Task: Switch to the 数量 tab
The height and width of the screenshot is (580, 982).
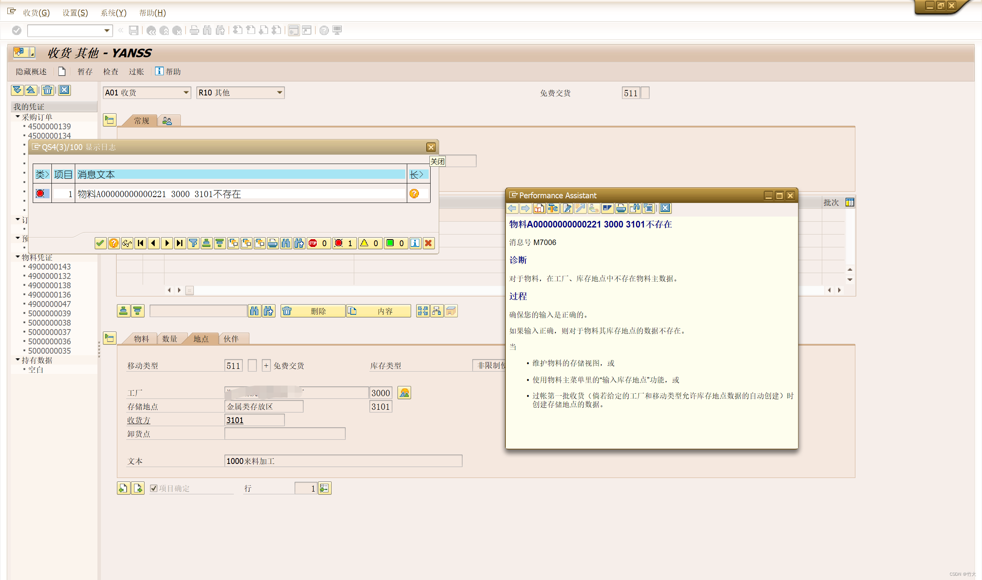Action: (x=170, y=338)
